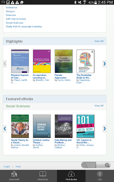The height and width of the screenshot is (182, 114).
Task: Show next Highlights books with right arrow
Action: tap(104, 64)
